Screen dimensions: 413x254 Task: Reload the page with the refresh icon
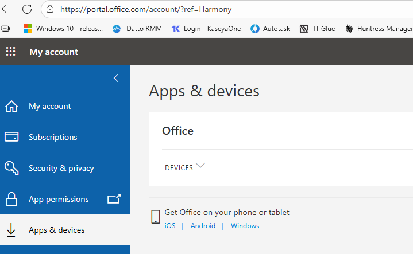coord(27,9)
